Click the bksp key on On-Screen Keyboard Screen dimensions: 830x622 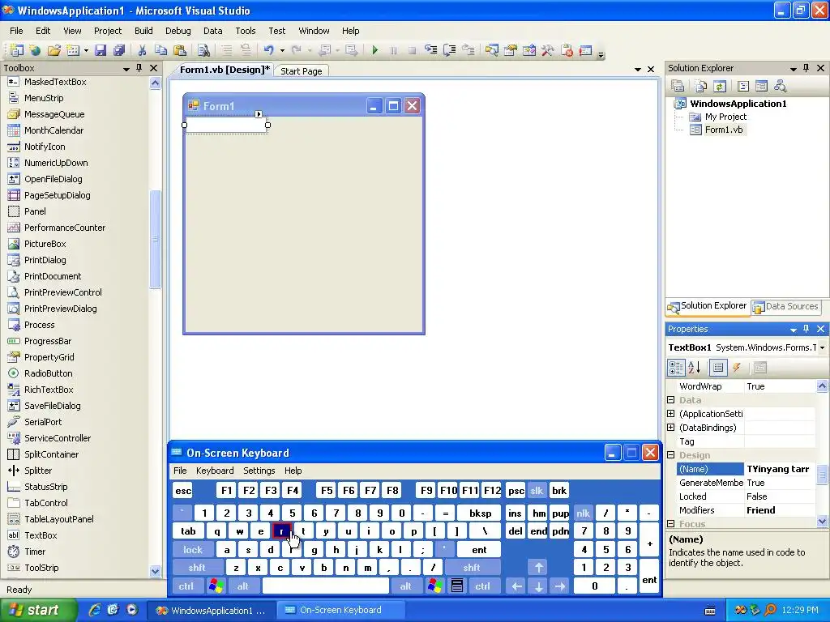480,513
